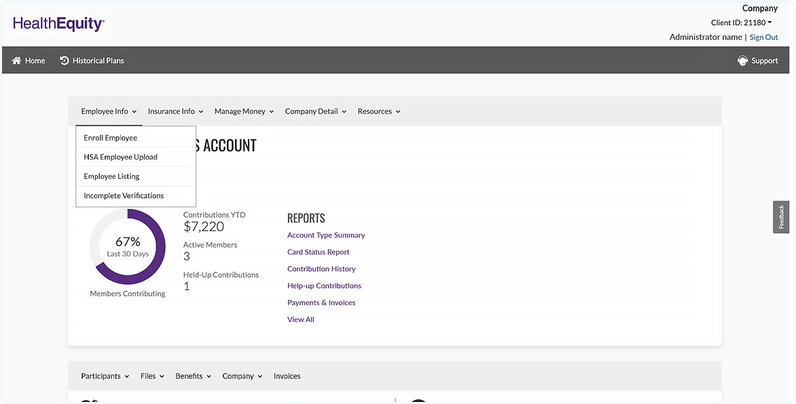Select Employee Listing menu entry
The height and width of the screenshot is (404, 796).
point(111,176)
